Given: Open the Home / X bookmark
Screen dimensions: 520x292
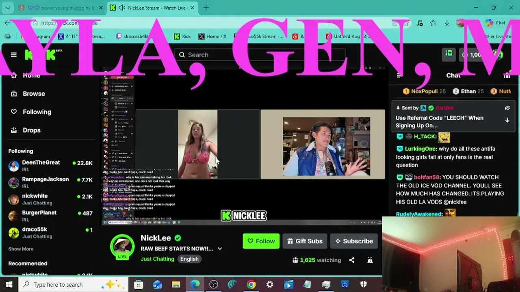Looking at the screenshot, I should coord(212,36).
